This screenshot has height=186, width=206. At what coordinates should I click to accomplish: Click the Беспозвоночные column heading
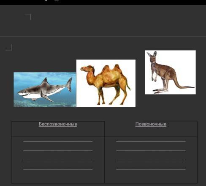(58, 124)
